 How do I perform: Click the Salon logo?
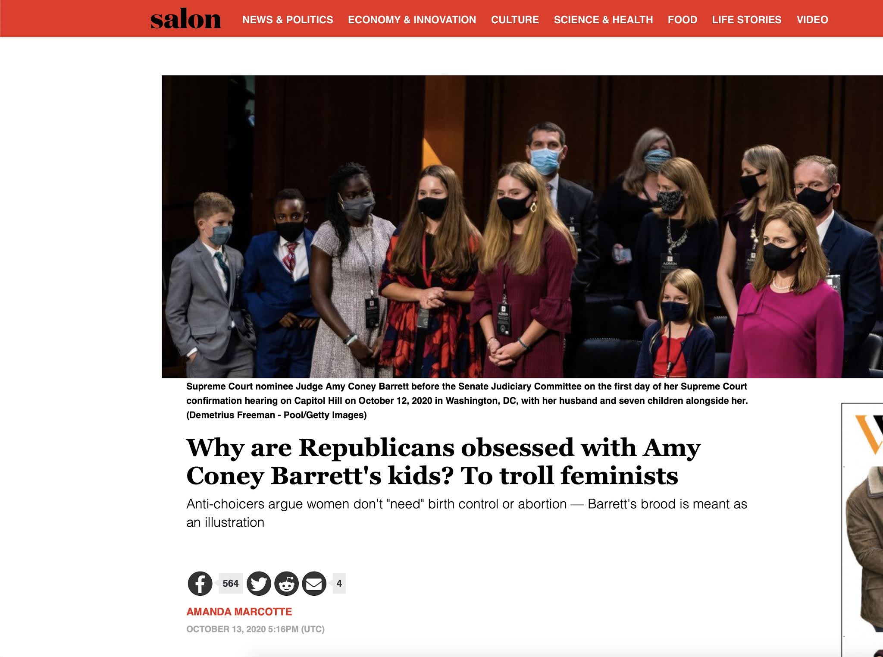coord(185,19)
